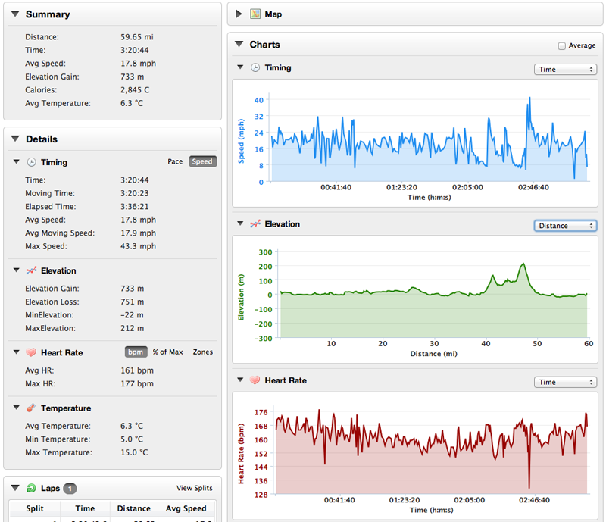Image resolution: width=606 pixels, height=522 pixels.
Task: Click the clock icon in Timing chart header
Action: click(x=255, y=68)
